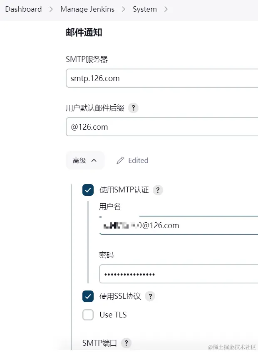Click the 密码 password field
The width and height of the screenshot is (258, 352).
coord(179,274)
